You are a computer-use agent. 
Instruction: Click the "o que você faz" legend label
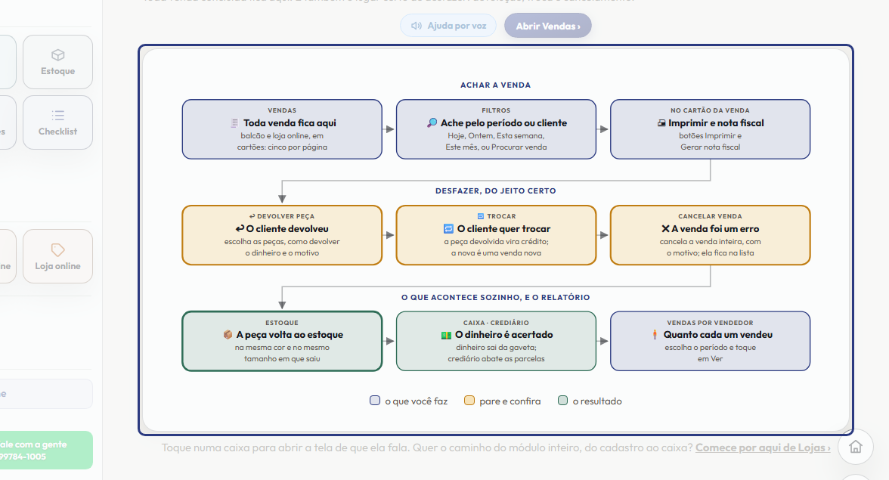click(x=416, y=401)
